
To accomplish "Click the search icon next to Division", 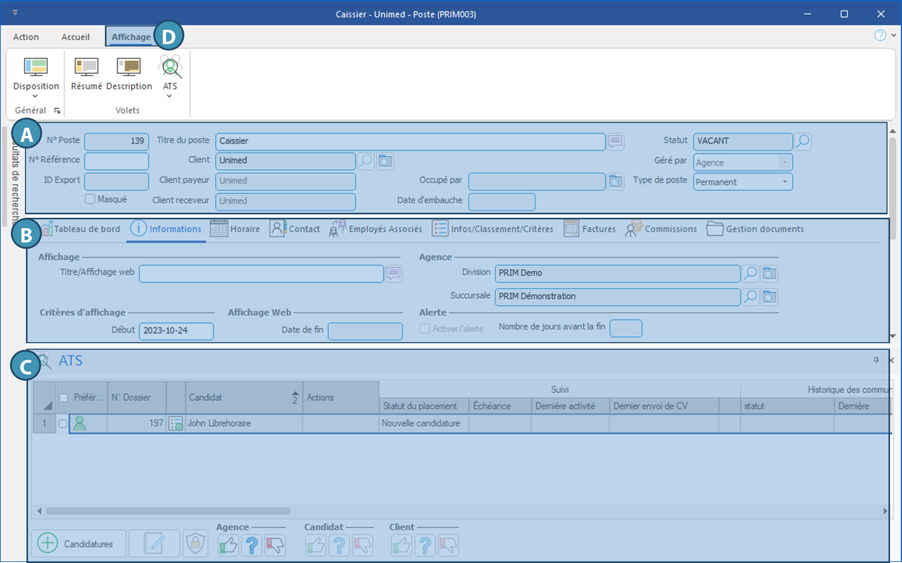I will (x=750, y=273).
